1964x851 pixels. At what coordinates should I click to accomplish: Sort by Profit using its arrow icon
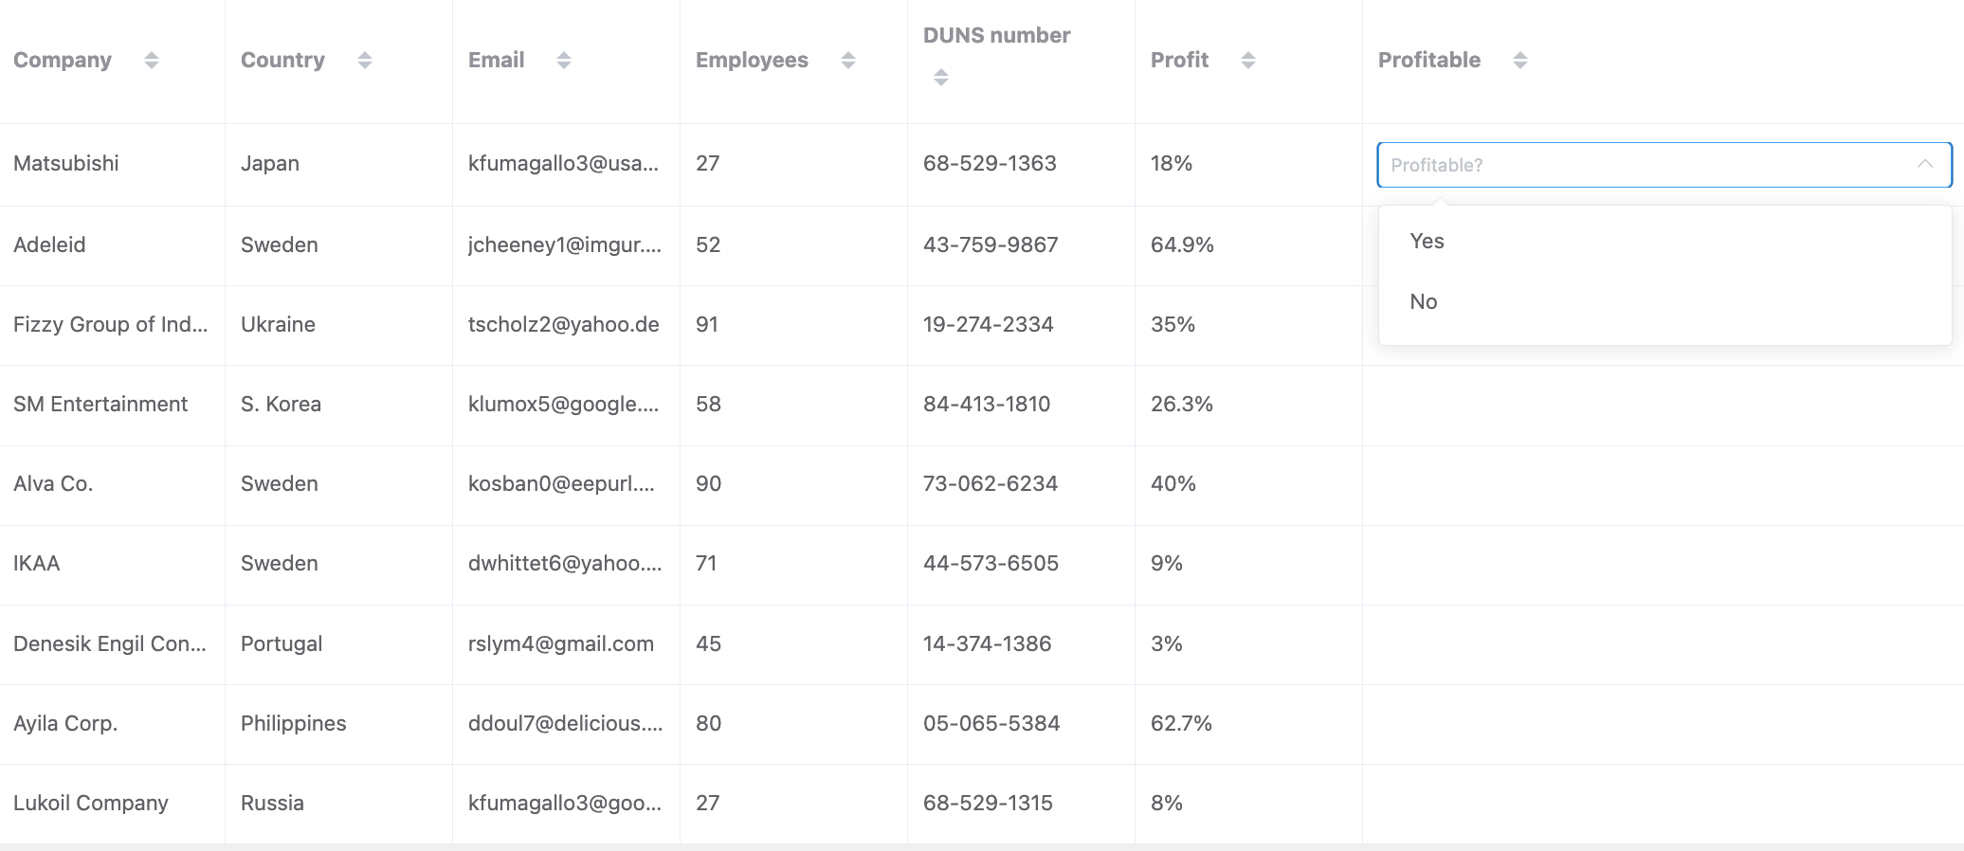pos(1247,61)
